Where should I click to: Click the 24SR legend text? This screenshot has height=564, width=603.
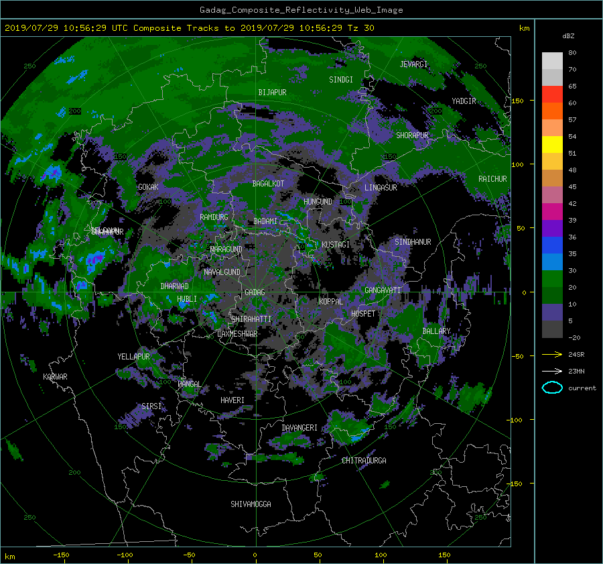point(576,355)
